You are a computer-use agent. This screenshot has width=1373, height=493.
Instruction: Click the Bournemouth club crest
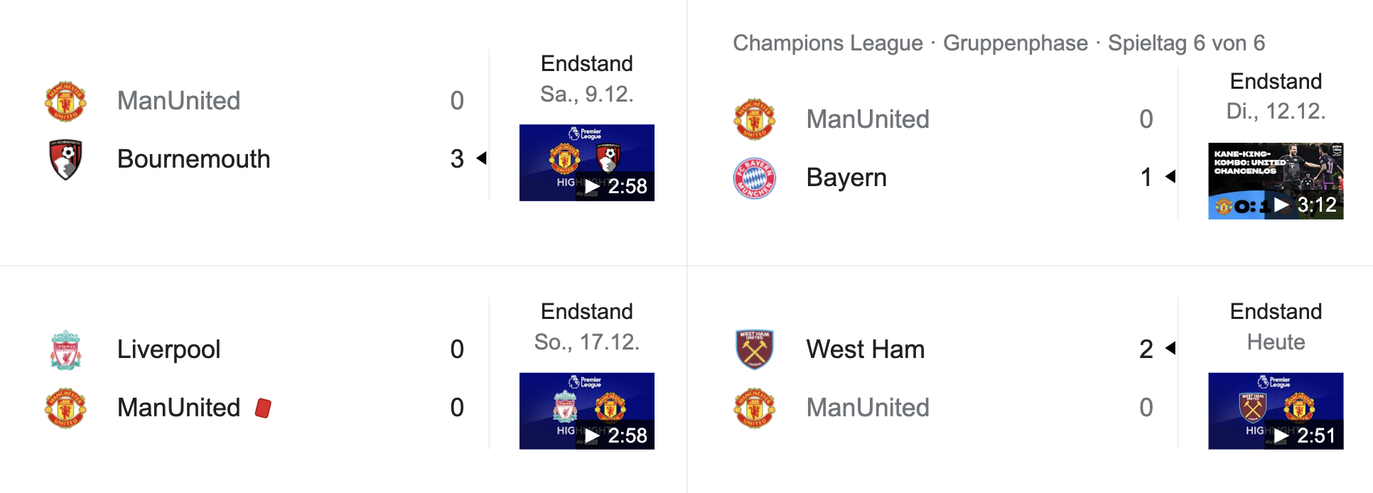pyautogui.click(x=65, y=159)
